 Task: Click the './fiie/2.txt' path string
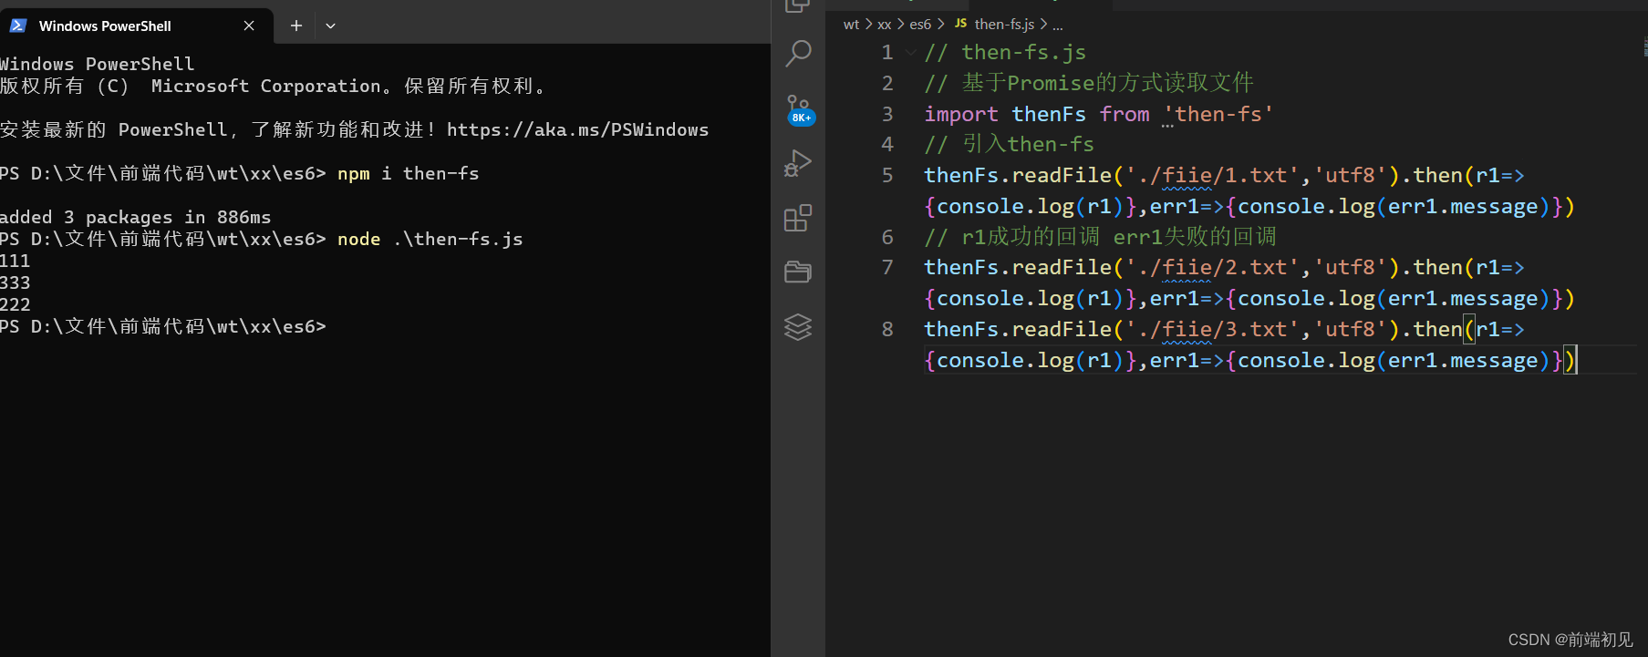(x=1212, y=267)
